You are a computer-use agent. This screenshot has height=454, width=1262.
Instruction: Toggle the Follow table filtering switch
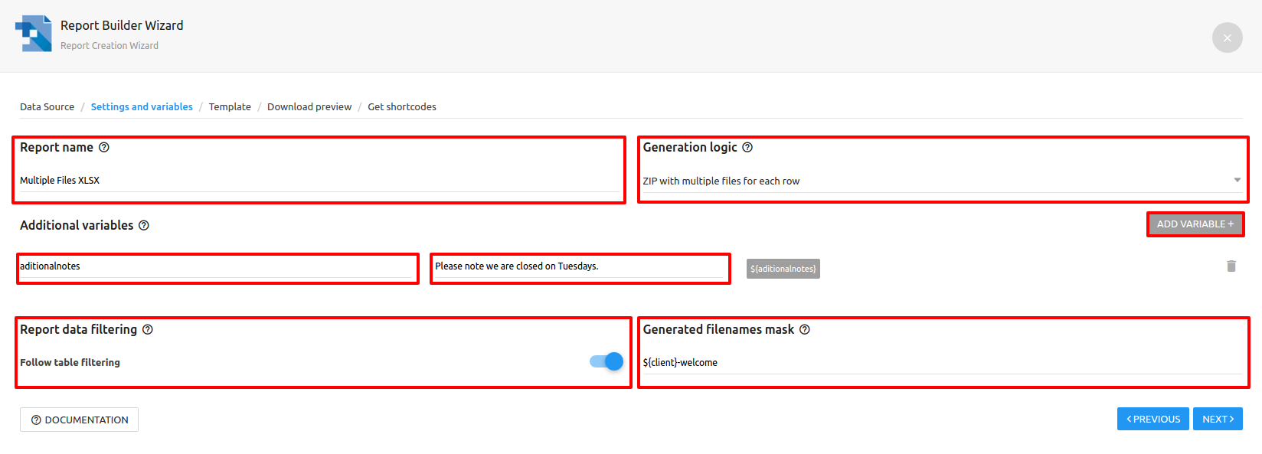click(606, 361)
